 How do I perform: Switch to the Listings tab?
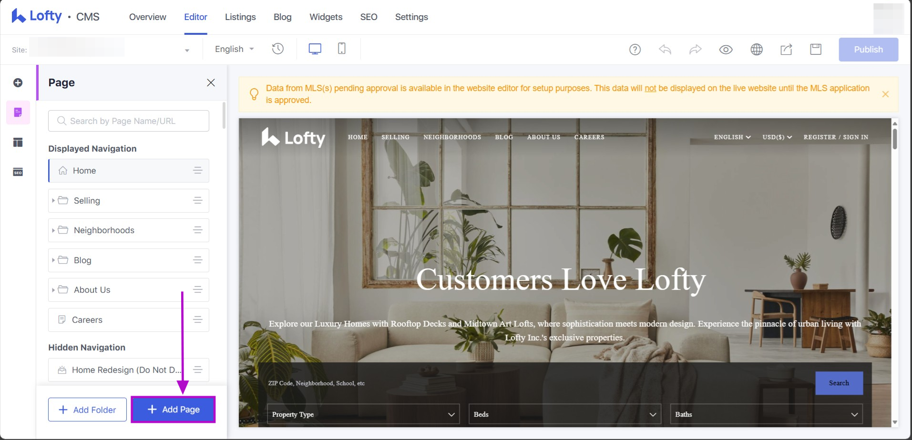click(x=240, y=17)
